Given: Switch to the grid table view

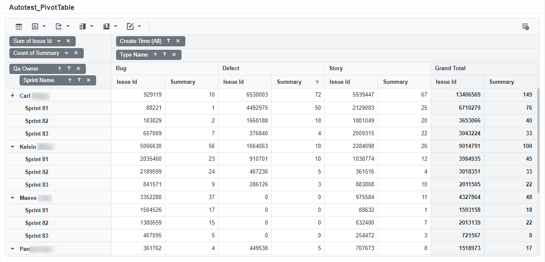Looking at the screenshot, I should 19,27.
